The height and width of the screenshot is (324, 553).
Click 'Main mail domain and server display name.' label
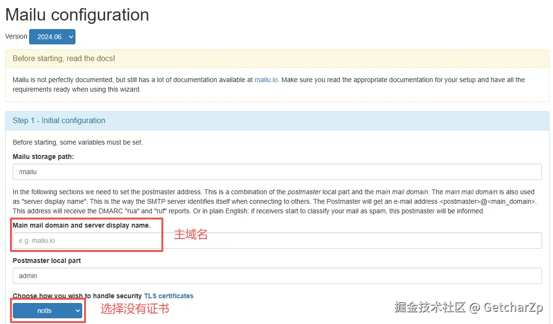coord(82,225)
